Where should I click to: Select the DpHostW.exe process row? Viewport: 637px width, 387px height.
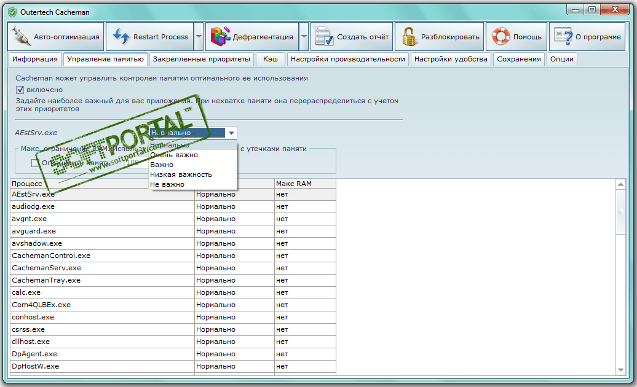pyautogui.click(x=173, y=366)
